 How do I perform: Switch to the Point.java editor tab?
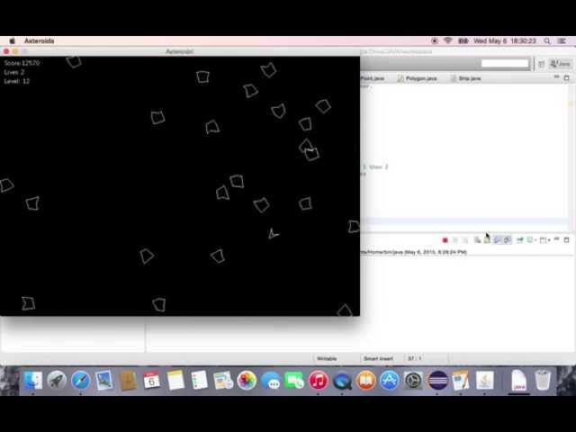click(x=372, y=78)
